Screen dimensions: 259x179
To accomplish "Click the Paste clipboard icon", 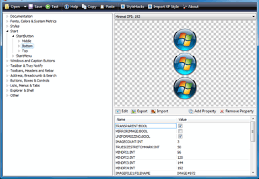I will tap(102, 7).
